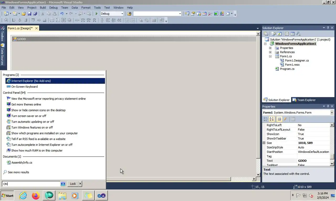Click the Align to Grid layout icon
The height and width of the screenshot is (201, 336).
[6, 20]
